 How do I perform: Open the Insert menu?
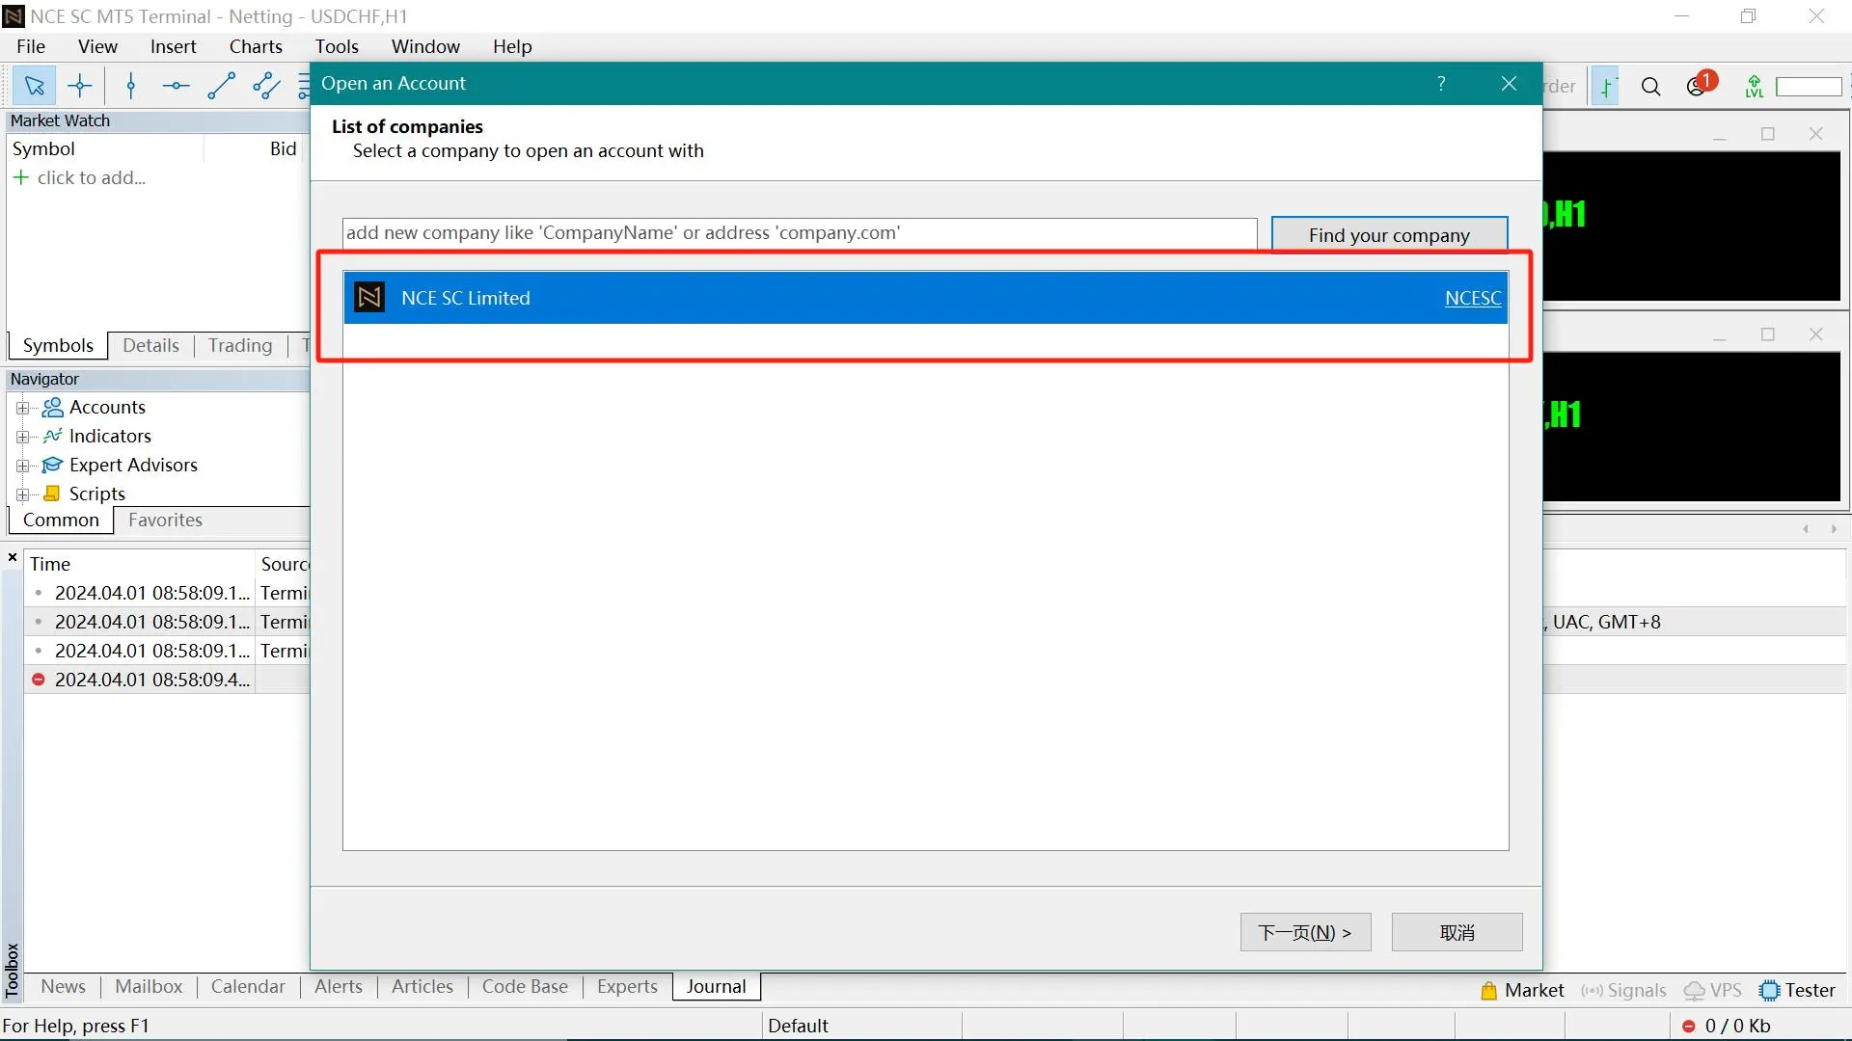173,46
